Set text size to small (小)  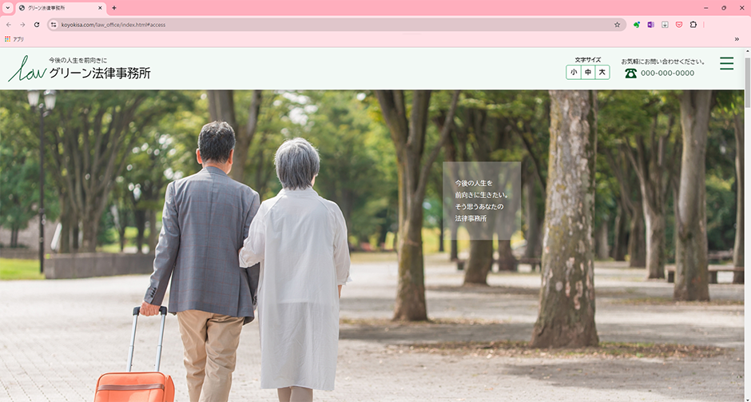click(x=574, y=73)
